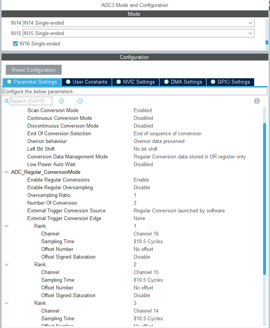Select Rank 2 Sampling Time 810.5 Cycles

point(148,280)
